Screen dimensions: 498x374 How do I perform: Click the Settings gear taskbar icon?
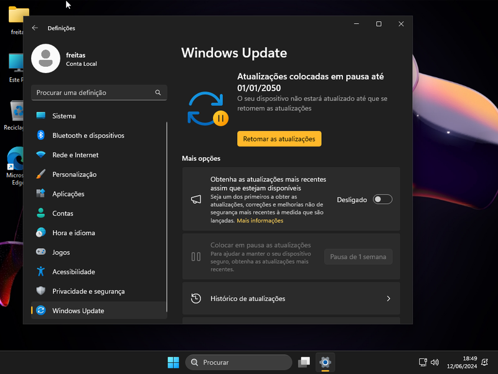[x=325, y=362]
